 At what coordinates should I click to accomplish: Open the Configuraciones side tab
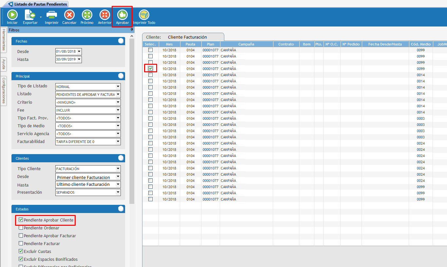(x=4, y=90)
